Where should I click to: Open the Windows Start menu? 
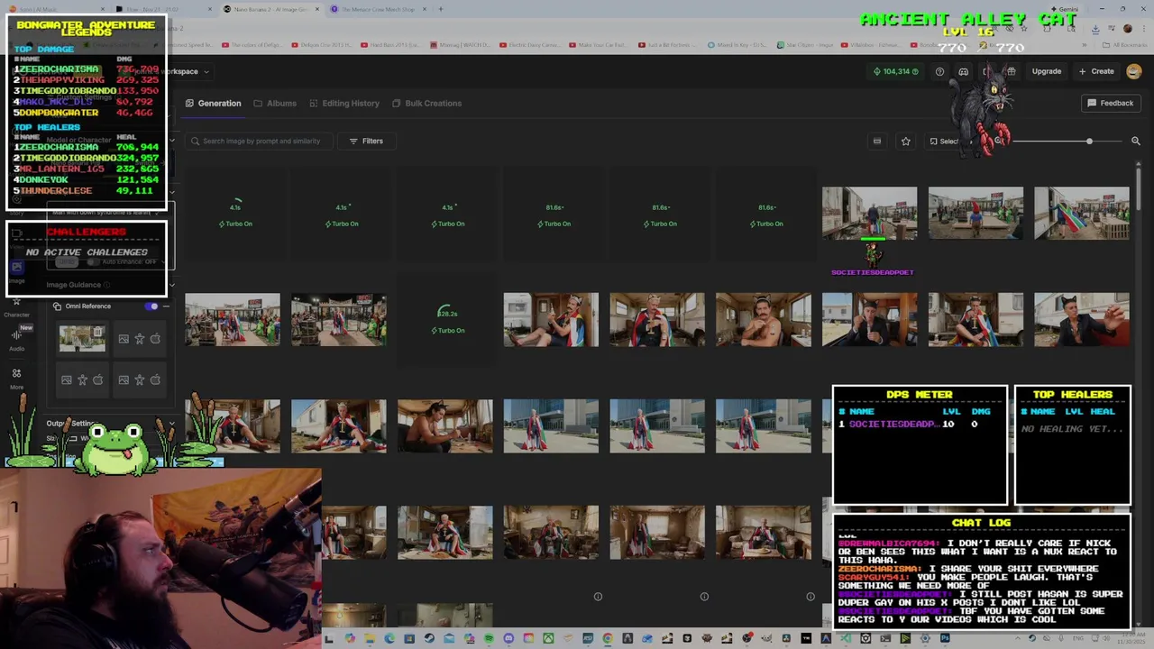coord(329,638)
